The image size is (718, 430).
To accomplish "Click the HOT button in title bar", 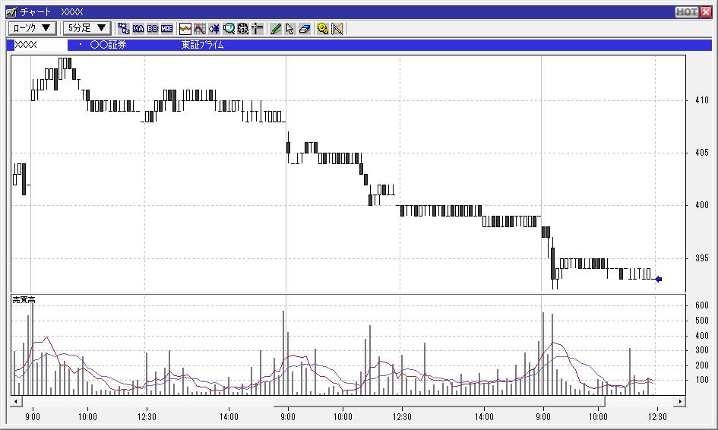I will coord(687,12).
